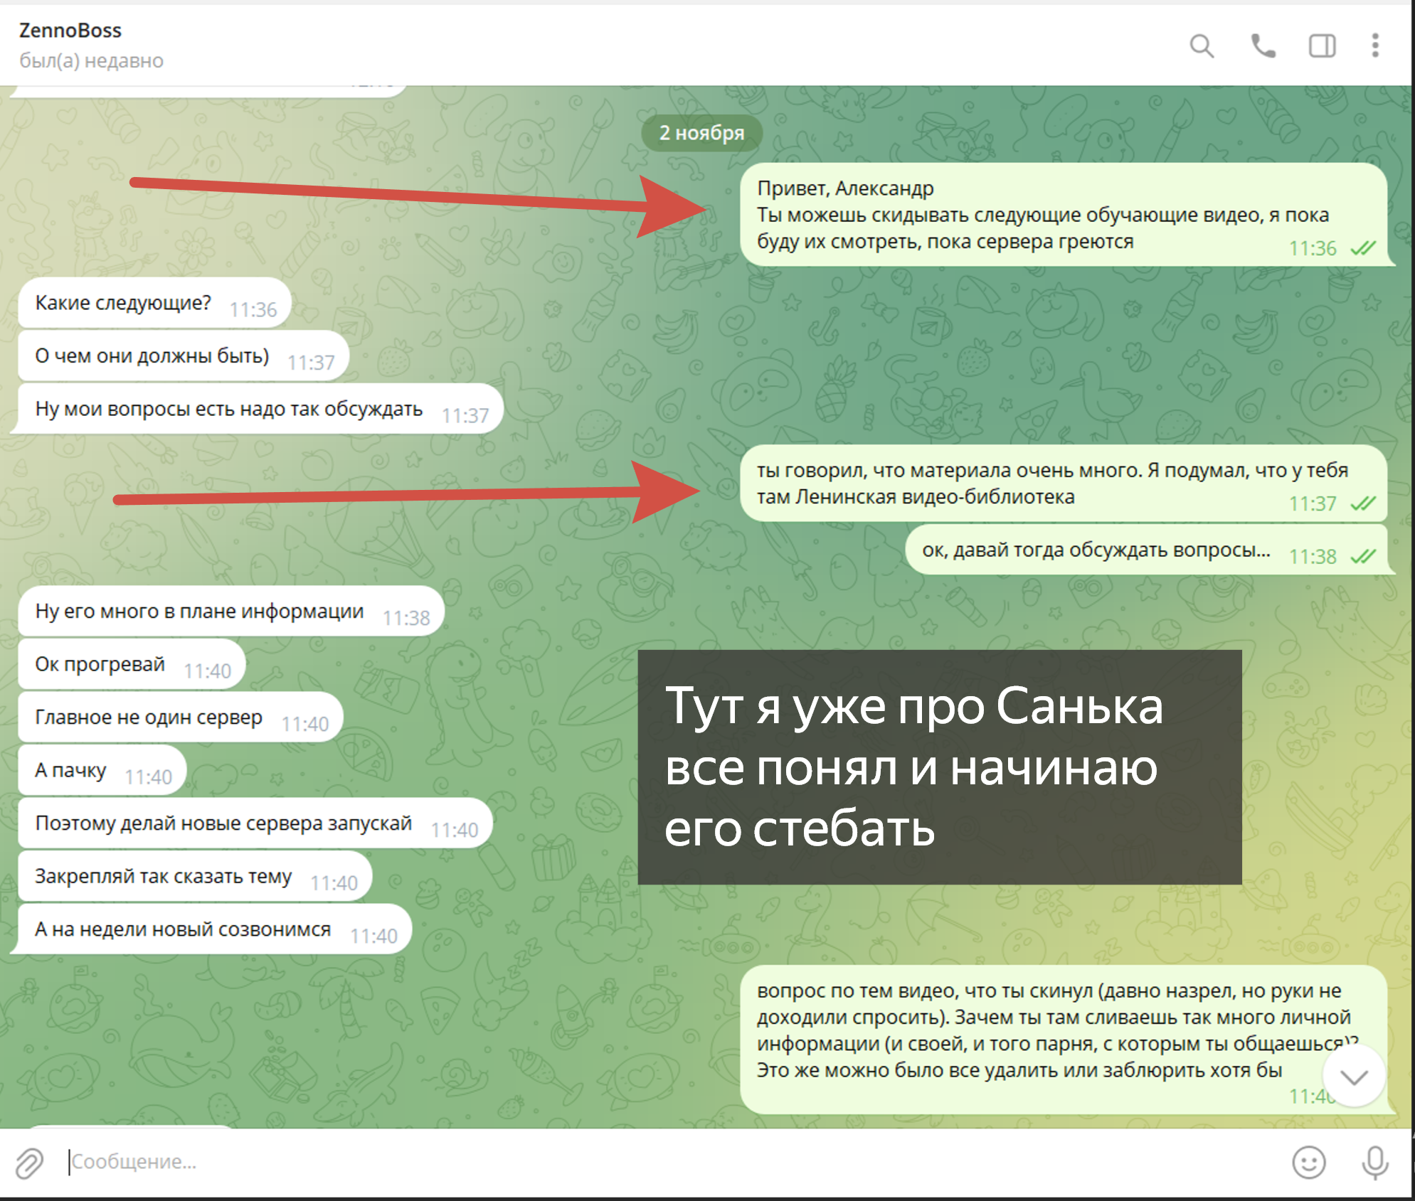1415x1201 pixels.
Task: Open the three-dot chat menu
Action: coord(1375,46)
